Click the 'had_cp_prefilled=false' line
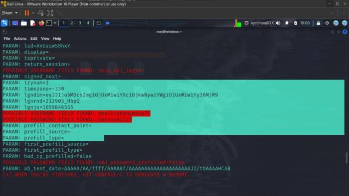Viewport: 349px width, 196px height. click(x=47, y=156)
